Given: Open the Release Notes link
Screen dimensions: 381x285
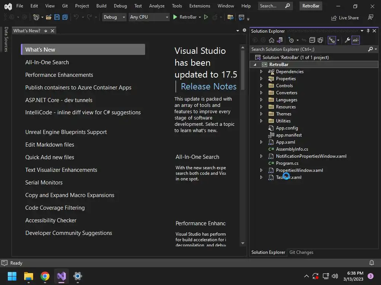Looking at the screenshot, I should point(209,86).
